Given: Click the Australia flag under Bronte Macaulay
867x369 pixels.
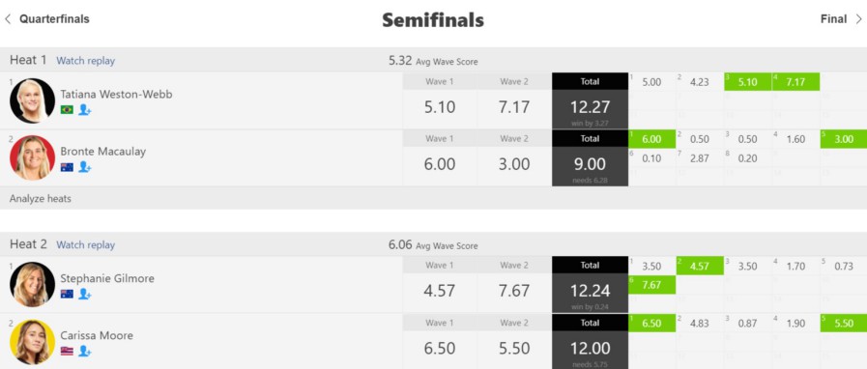Looking at the screenshot, I should point(67,167).
